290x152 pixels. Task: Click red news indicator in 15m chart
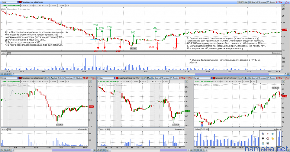click(x=117, y=78)
